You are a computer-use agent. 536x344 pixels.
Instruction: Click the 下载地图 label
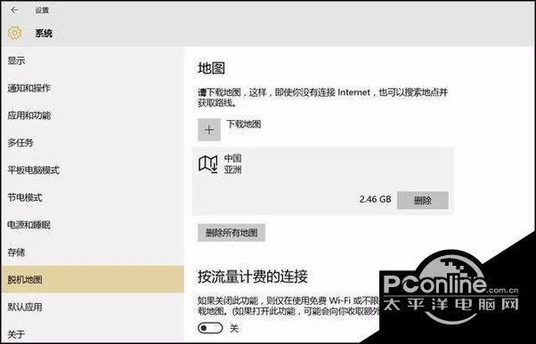(x=243, y=124)
